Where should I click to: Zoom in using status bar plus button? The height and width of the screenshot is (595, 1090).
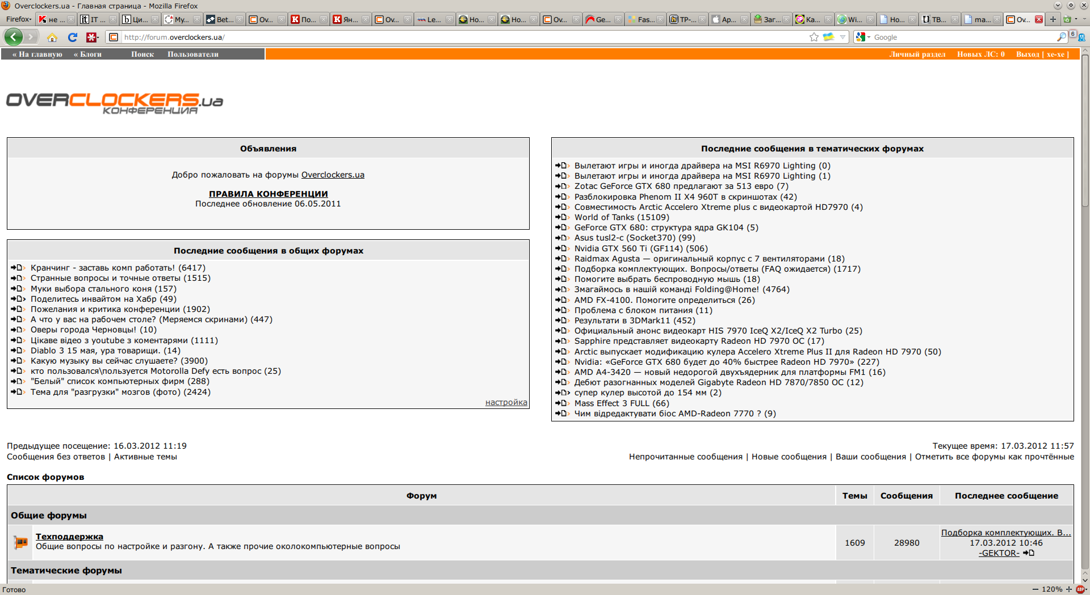pyautogui.click(x=1069, y=589)
